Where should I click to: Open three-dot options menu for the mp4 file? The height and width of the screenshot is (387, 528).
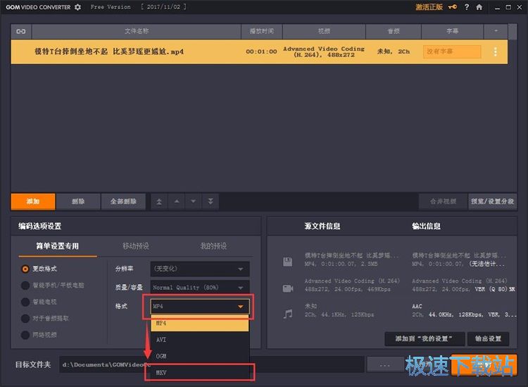pyautogui.click(x=496, y=51)
